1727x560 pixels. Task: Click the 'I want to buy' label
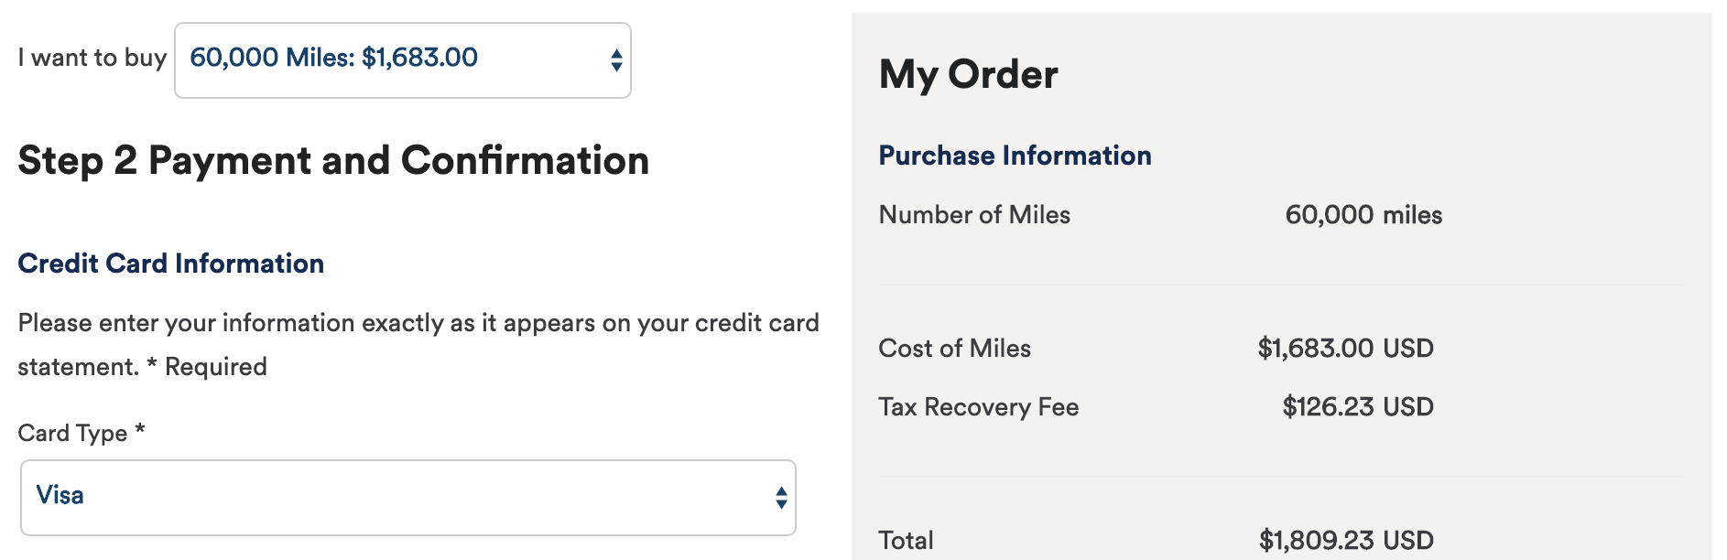[91, 57]
